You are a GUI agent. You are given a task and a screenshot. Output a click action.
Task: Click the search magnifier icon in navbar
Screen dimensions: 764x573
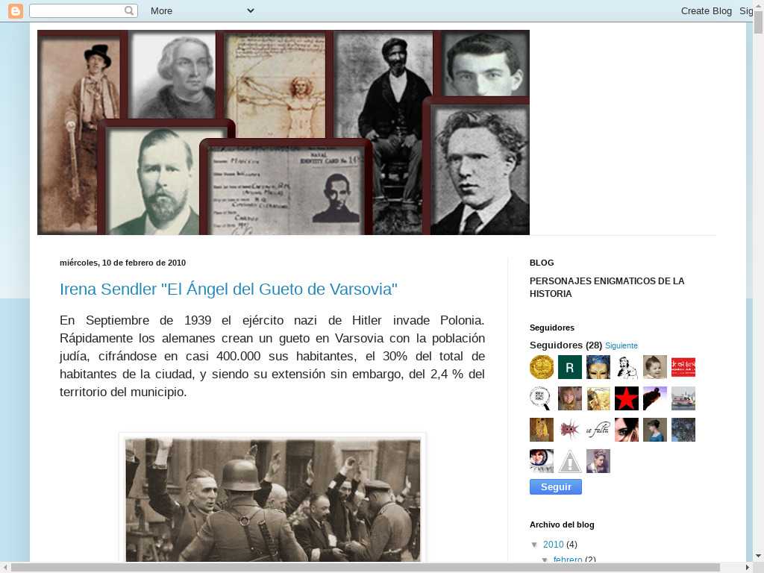click(x=130, y=10)
